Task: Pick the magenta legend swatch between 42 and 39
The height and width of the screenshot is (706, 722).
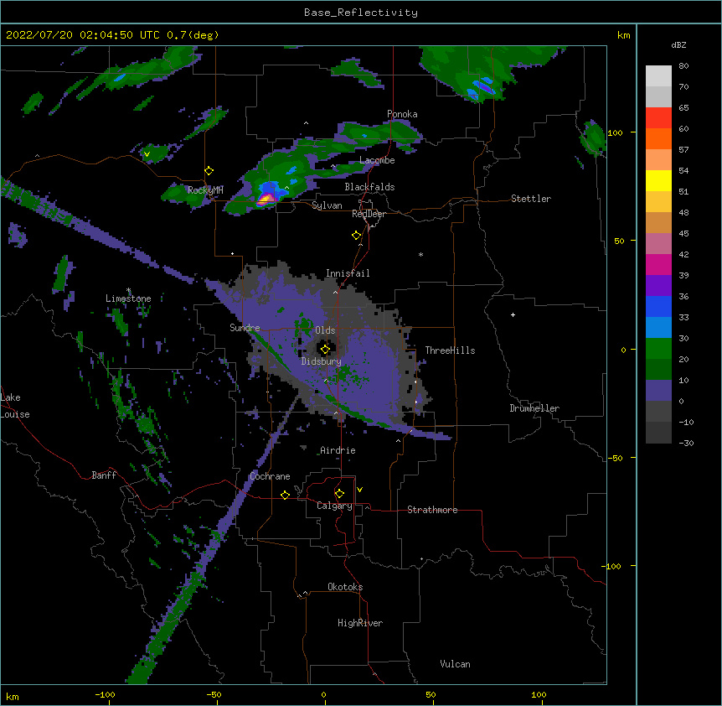Action: click(x=658, y=264)
